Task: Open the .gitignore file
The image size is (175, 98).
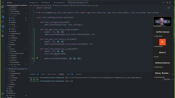Action: click(x=16, y=87)
